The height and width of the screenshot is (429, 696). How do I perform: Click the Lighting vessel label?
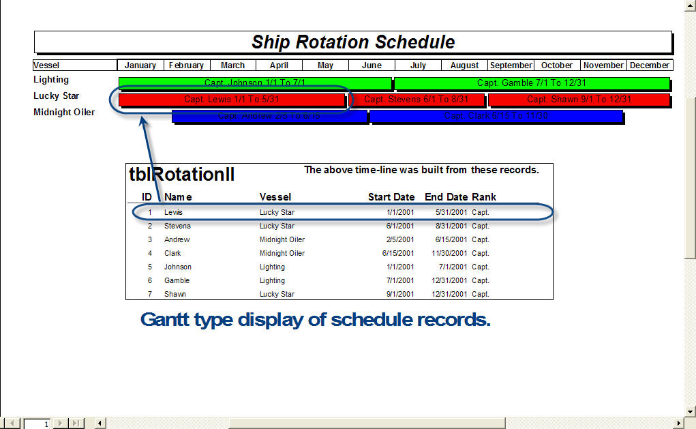51,80
